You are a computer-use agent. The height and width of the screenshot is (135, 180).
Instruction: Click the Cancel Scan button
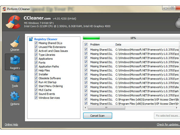[97, 115]
